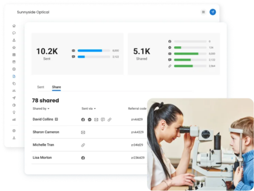Click the blue send button in header
This screenshot has width=254, height=191.
213,12
